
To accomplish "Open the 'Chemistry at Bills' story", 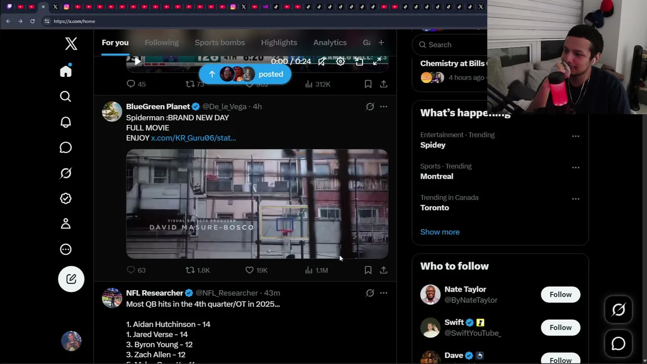I will tap(453, 64).
